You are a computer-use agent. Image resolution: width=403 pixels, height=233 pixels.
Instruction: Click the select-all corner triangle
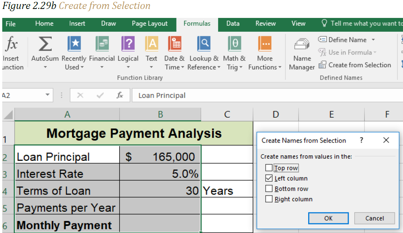[9, 115]
